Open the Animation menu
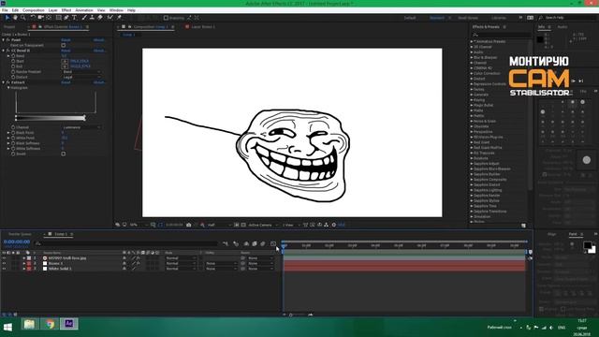Image resolution: width=599 pixels, height=337 pixels. coord(84,10)
